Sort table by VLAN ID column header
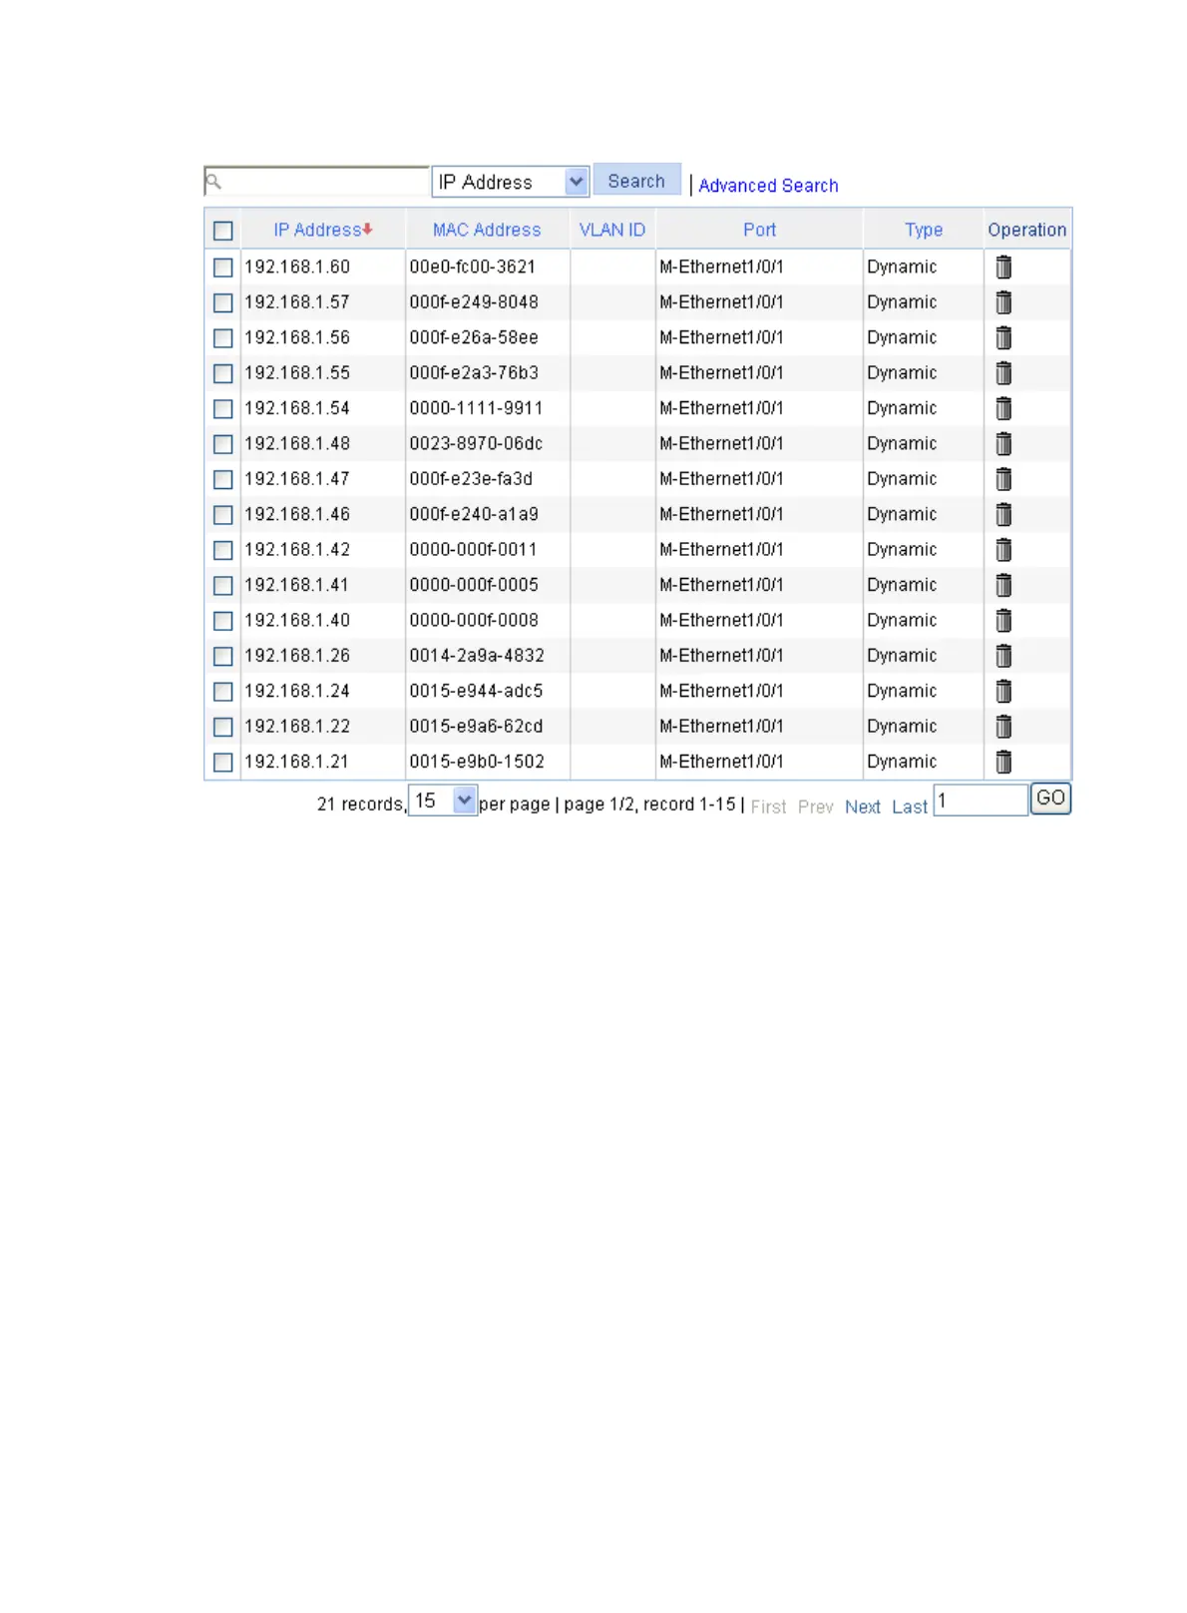The width and height of the screenshot is (1187, 1613). point(612,230)
